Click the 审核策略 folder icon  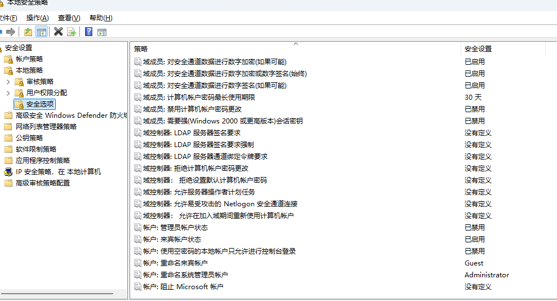(19, 82)
